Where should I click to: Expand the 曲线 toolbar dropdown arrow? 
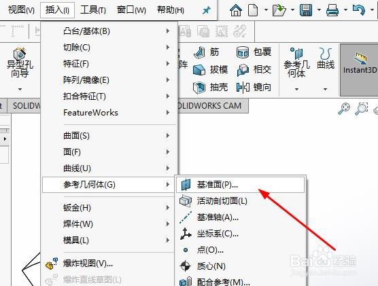(325, 89)
